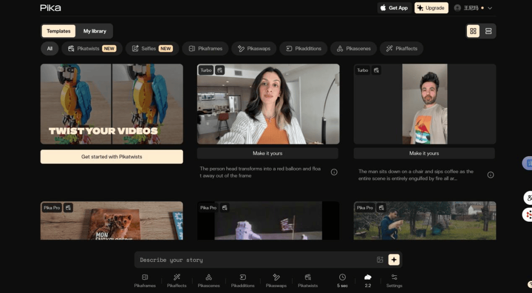
Task: Filter templates by All
Action: [50, 48]
